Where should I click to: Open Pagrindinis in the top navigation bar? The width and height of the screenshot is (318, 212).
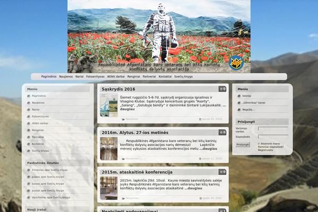[49, 76]
